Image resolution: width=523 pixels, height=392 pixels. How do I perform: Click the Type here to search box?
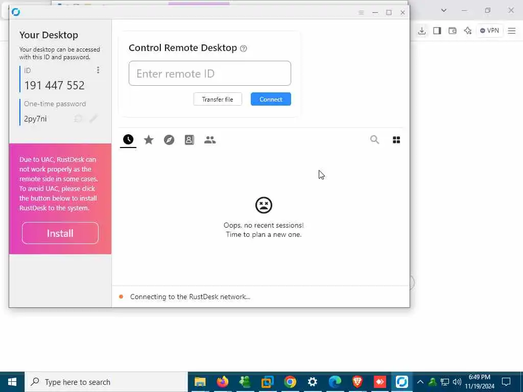[106, 382]
